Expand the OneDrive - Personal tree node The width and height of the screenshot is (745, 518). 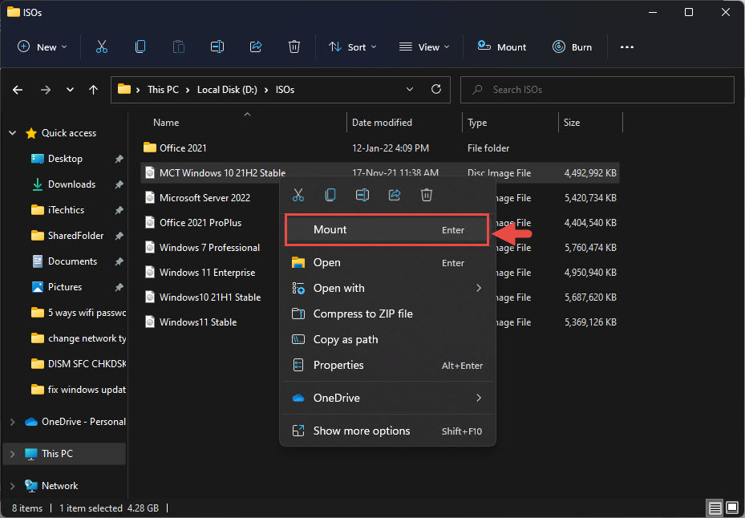pos(13,422)
